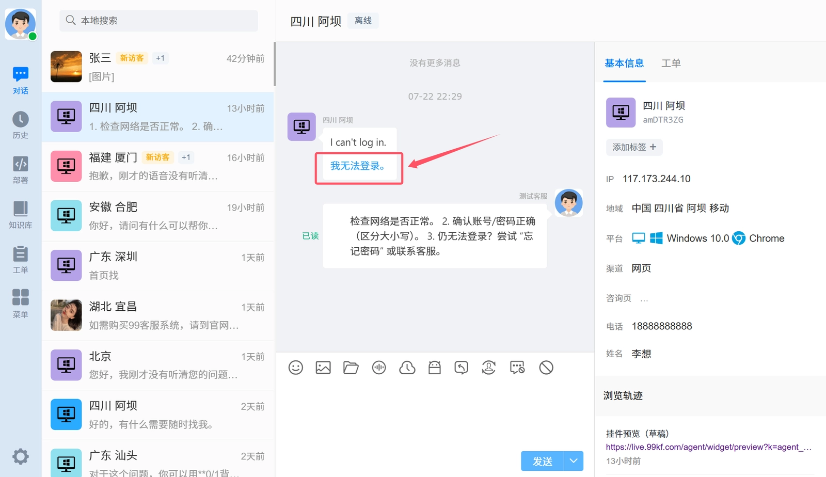
Task: Click the robot assistant icon
Action: coord(435,368)
